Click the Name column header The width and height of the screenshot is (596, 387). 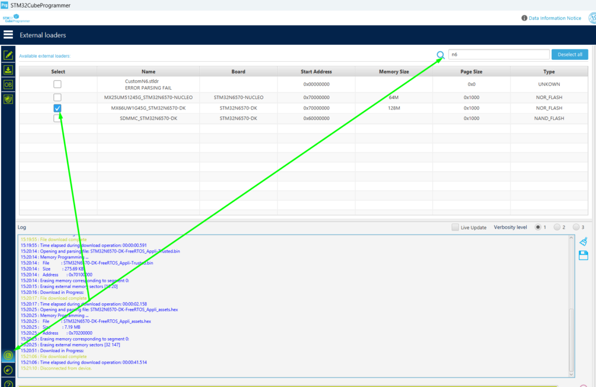(x=148, y=72)
